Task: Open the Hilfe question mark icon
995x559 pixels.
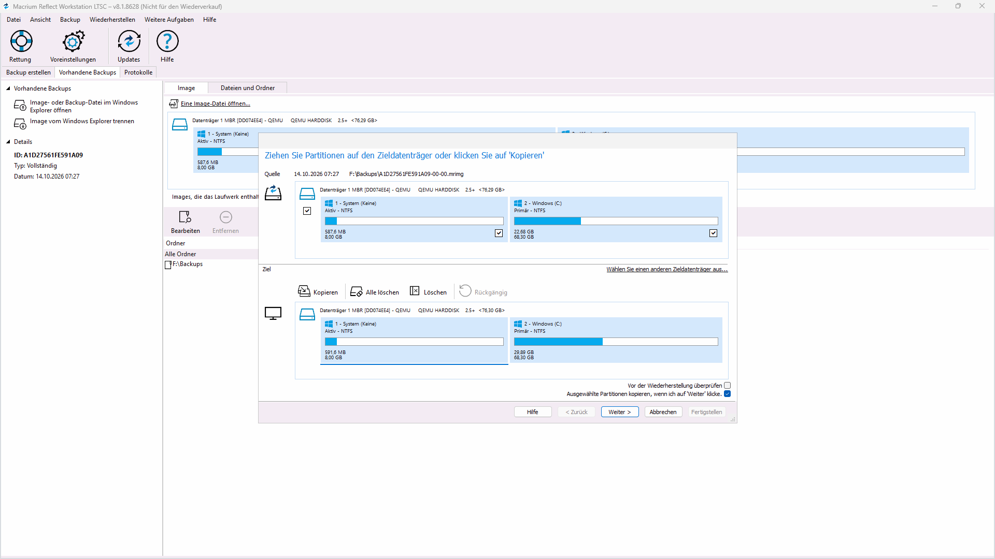Action: click(167, 41)
